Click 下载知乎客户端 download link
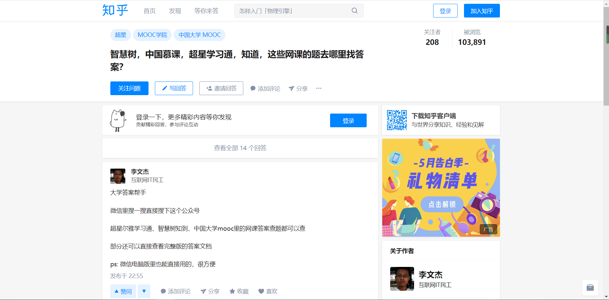This screenshot has width=609, height=300. point(434,116)
